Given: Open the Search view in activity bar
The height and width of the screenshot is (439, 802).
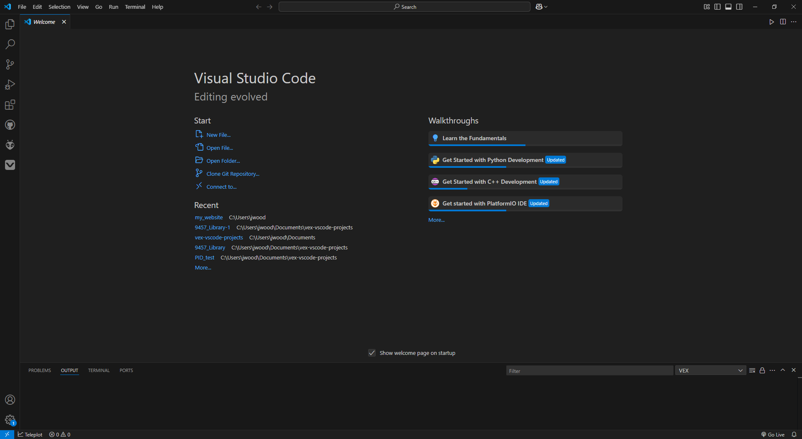Looking at the screenshot, I should (10, 44).
